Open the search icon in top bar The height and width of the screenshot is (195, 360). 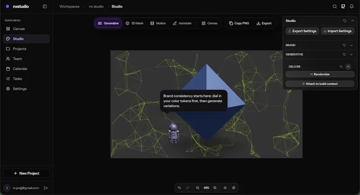tap(335, 6)
